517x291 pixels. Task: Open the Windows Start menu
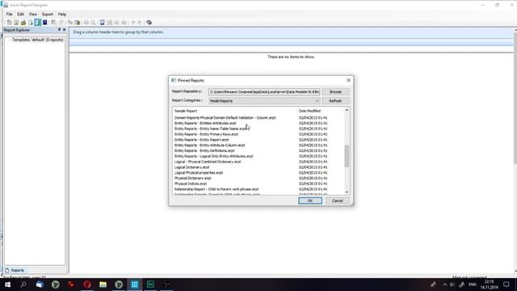coord(7,285)
